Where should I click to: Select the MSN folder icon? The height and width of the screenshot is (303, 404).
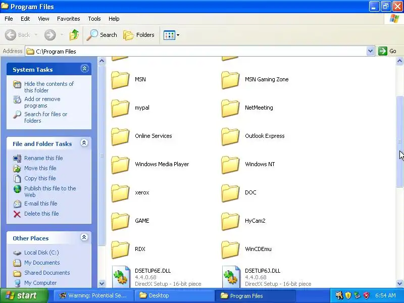tap(120, 80)
